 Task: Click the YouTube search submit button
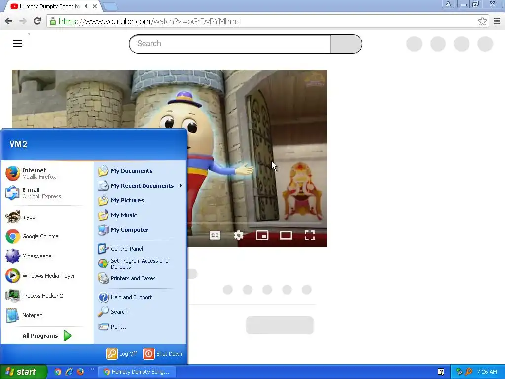[x=347, y=44]
